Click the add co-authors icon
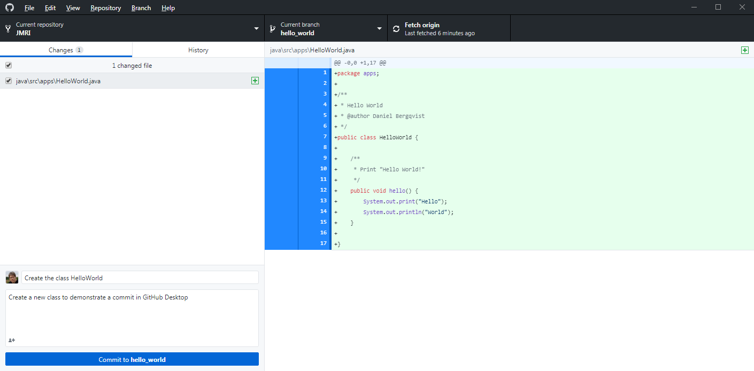Viewport: 754px width, 371px height. point(12,340)
